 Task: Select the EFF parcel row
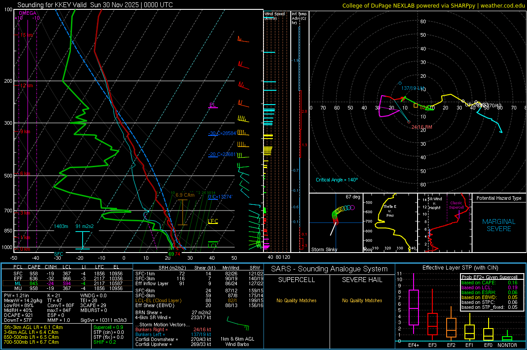(67, 278)
